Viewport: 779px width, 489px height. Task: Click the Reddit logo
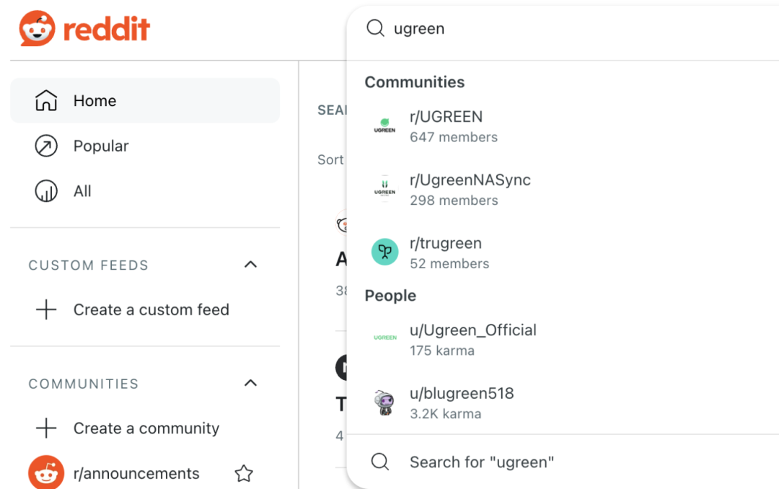pyautogui.click(x=85, y=29)
